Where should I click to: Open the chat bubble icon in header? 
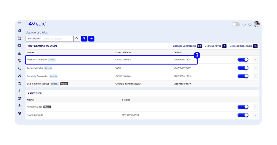[x=244, y=24]
